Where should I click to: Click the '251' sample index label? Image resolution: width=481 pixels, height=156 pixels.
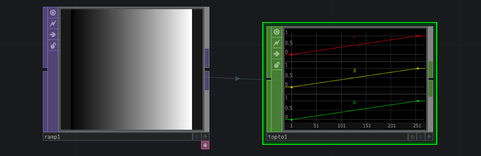pyautogui.click(x=417, y=126)
